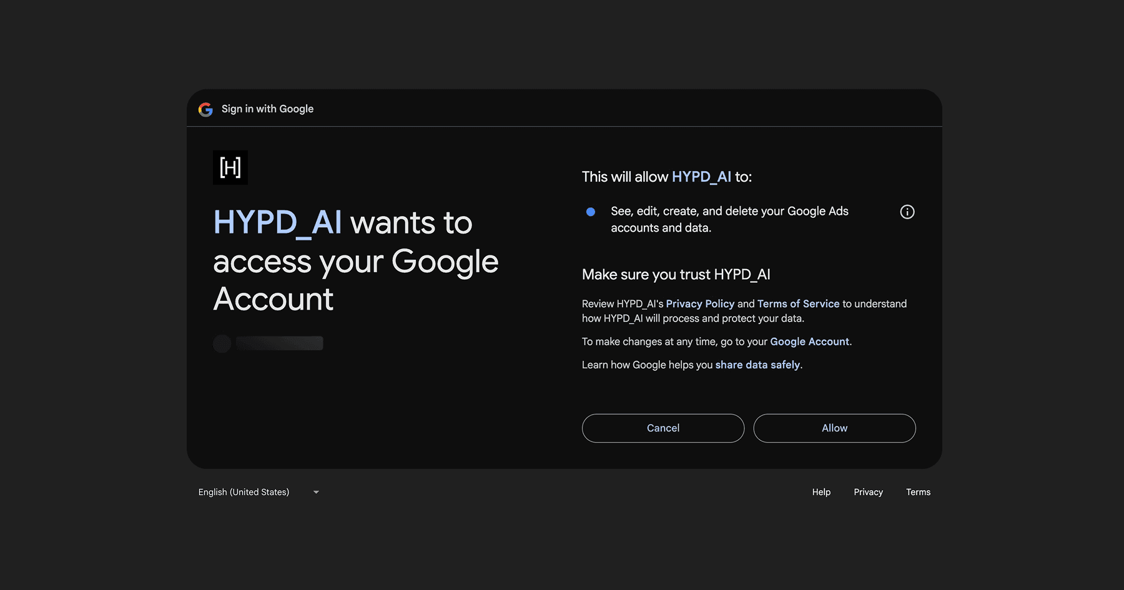Image resolution: width=1124 pixels, height=590 pixels.
Task: Expand the English (United States) language dropdown
Action: (259, 492)
